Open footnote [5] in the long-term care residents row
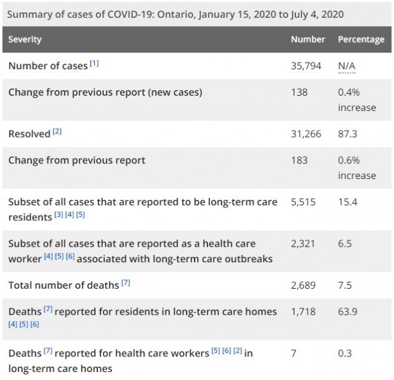Viewport: 394px width, 380px height. click(81, 215)
